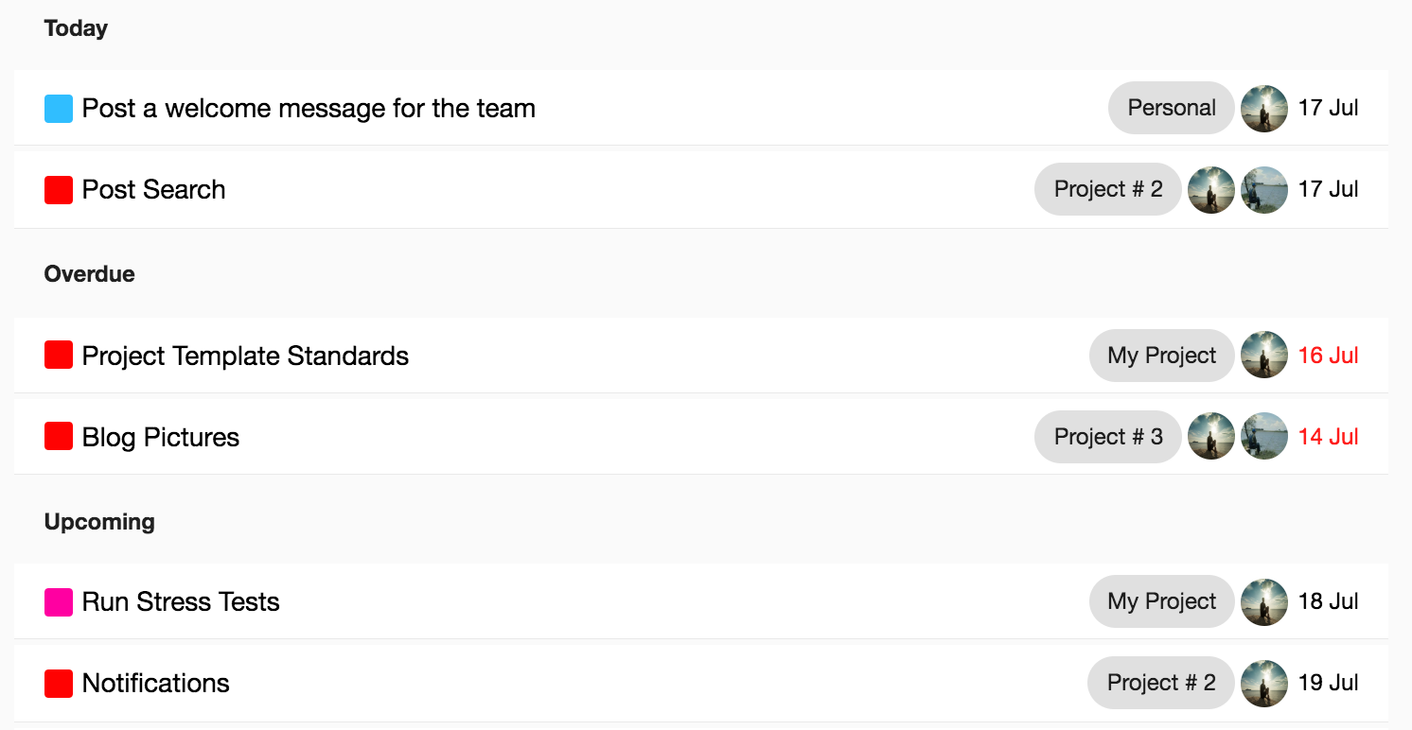Open the Project Template Standards task

pyautogui.click(x=245, y=356)
